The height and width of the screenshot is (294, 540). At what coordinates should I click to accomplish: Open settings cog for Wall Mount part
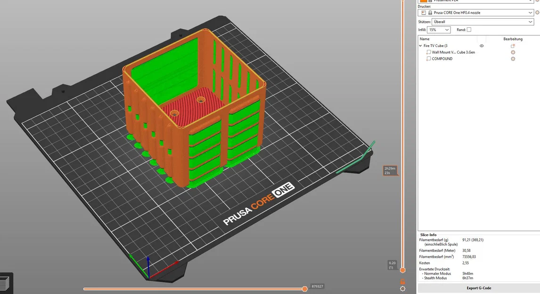[513, 52]
